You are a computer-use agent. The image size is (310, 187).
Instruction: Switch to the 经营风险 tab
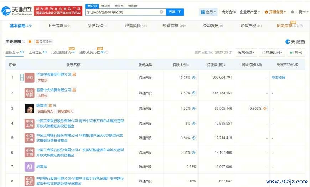136,26
